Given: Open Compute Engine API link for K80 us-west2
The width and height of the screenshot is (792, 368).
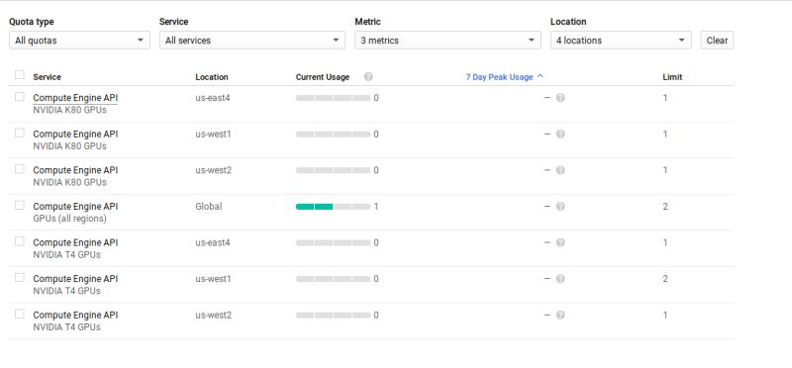Looking at the screenshot, I should pyautogui.click(x=75, y=170).
